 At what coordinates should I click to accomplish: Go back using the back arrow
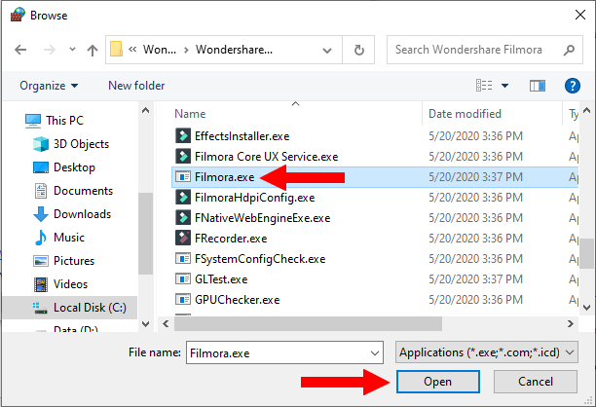coord(20,50)
